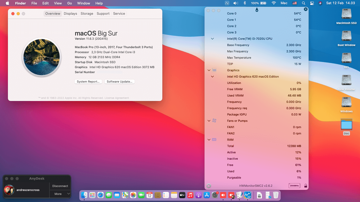Open the volume control in menu bar
Viewport: 360px width, 202px height.
236,3
